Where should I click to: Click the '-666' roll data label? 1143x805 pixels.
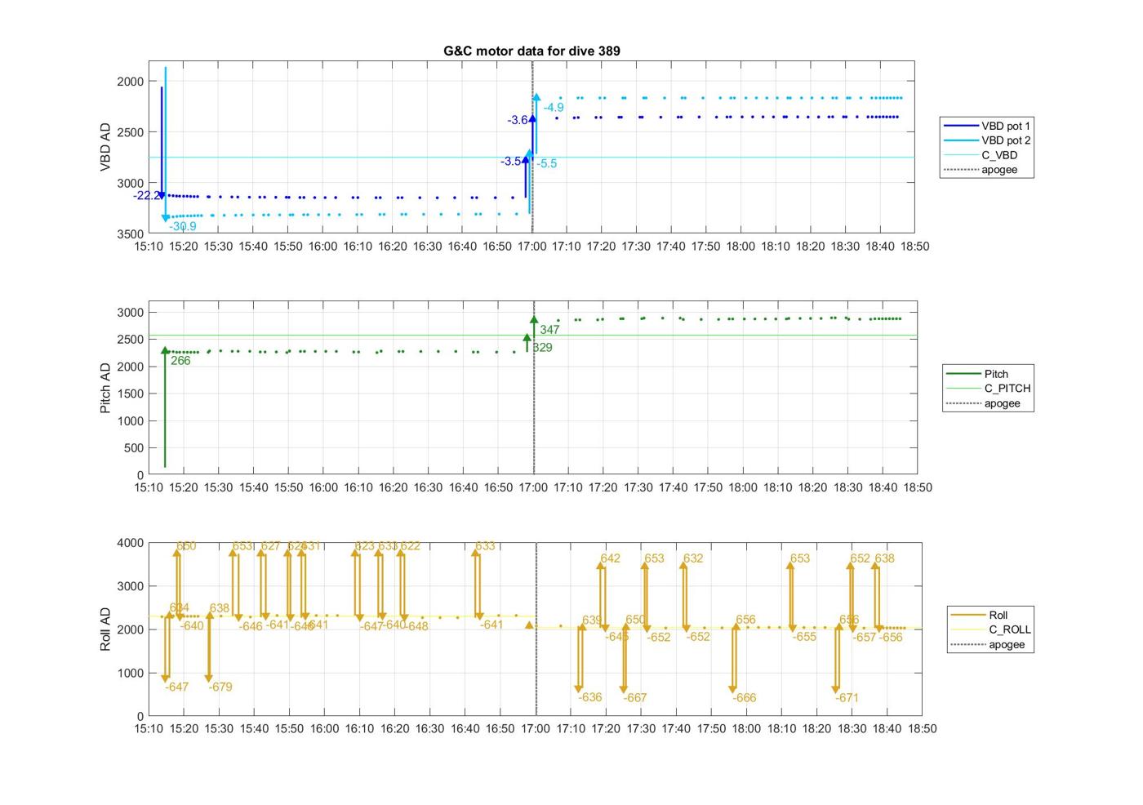(x=745, y=698)
